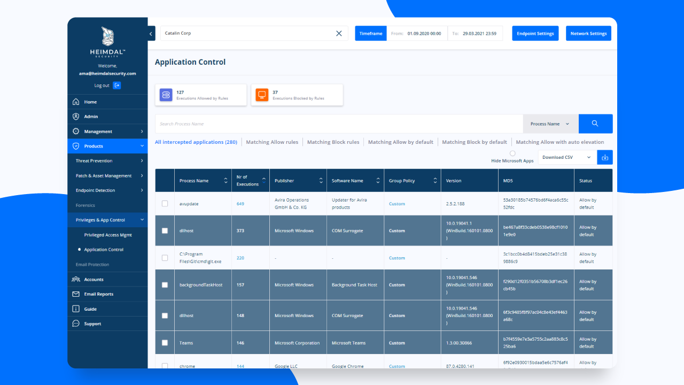Select the Home icon in sidebar
684x385 pixels.
(75, 102)
